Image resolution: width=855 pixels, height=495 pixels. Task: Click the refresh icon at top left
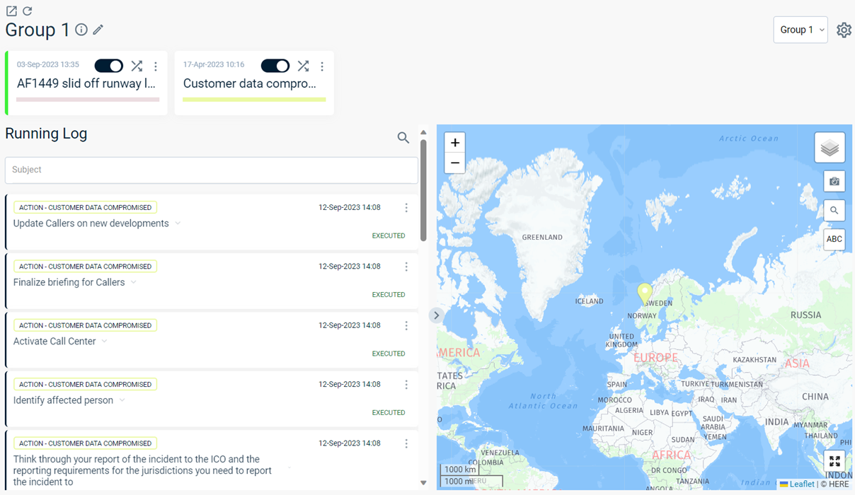tap(28, 11)
